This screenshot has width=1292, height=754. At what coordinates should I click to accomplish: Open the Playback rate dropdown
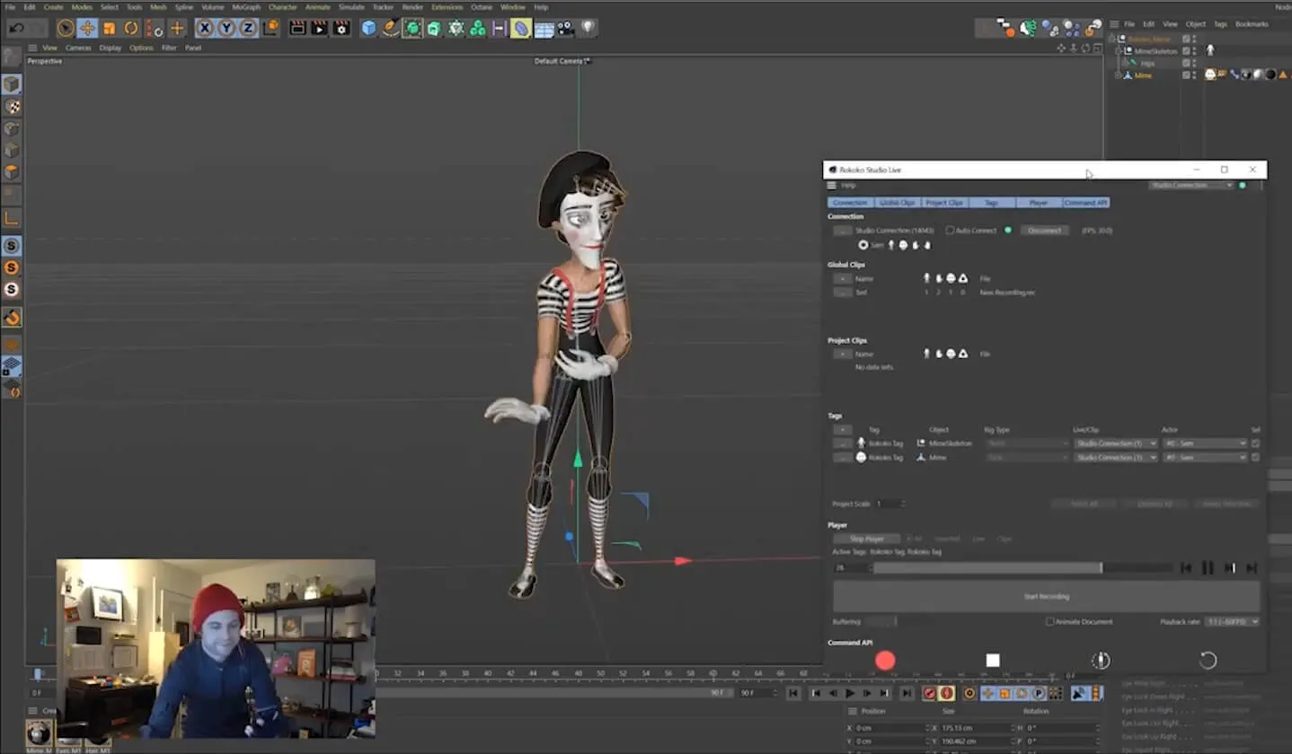pyautogui.click(x=1231, y=621)
